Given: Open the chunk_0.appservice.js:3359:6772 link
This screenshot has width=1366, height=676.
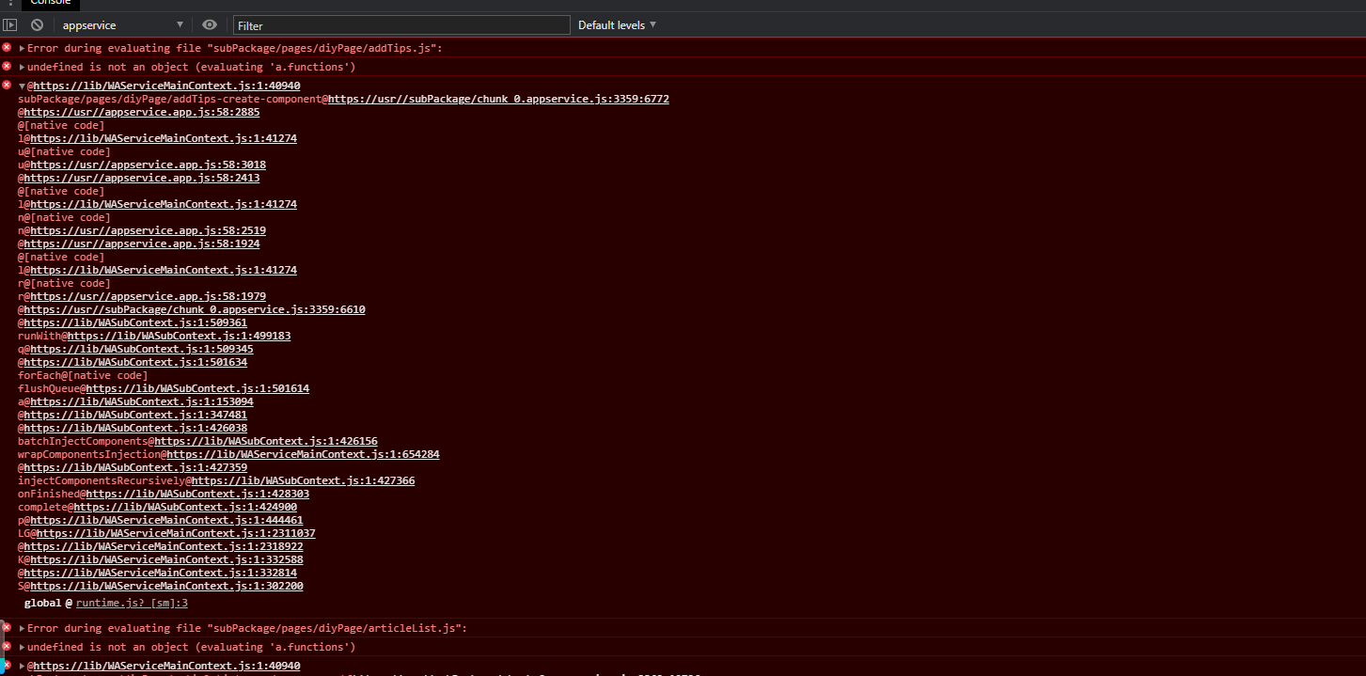Looking at the screenshot, I should [498, 100].
